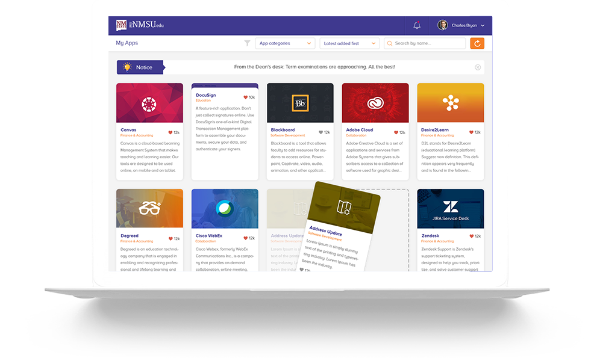This screenshot has height=358, width=594.
Task: Click the Blackboard Software Development category
Action: (x=288, y=135)
